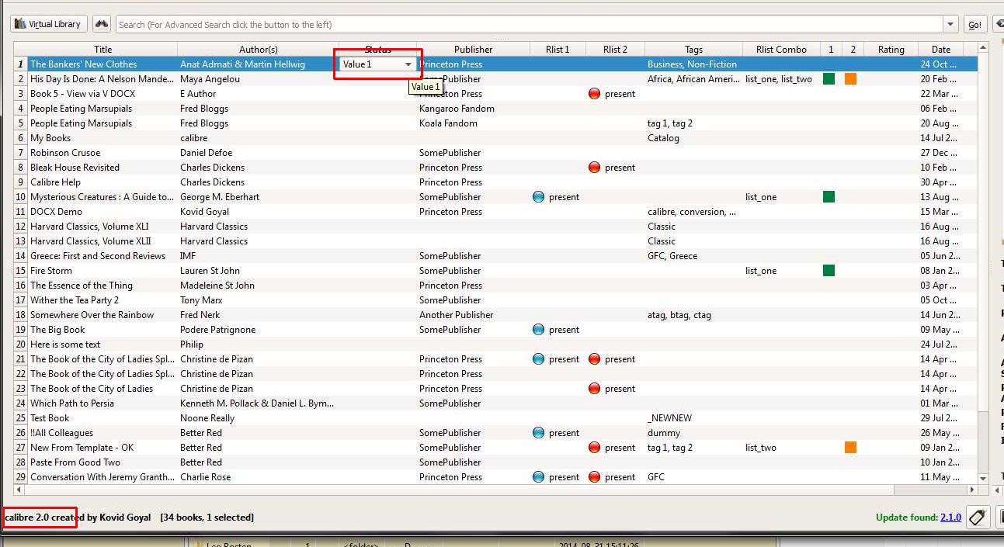Viewport: 1004px width, 547px height.
Task: Click red present icon in Book 5 row
Action: tap(595, 94)
